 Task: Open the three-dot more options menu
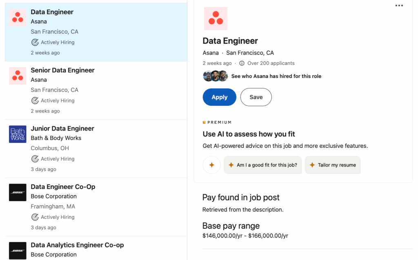[x=399, y=6]
